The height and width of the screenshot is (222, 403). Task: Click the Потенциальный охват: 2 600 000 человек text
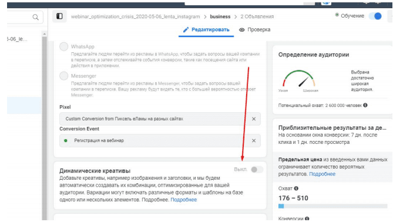(320, 105)
